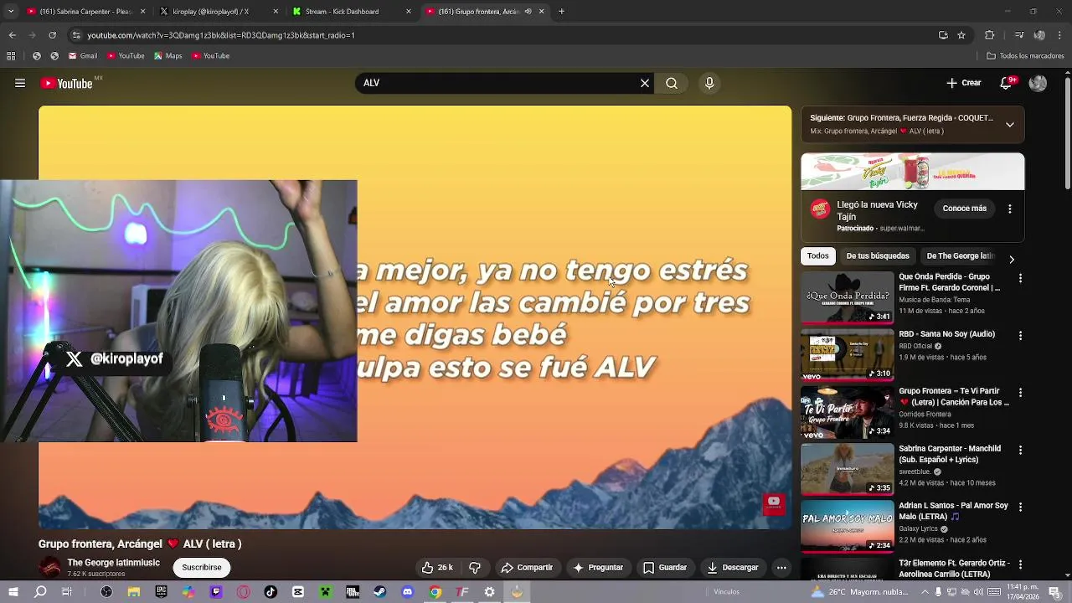Go to the YouTube home logo

[67, 83]
